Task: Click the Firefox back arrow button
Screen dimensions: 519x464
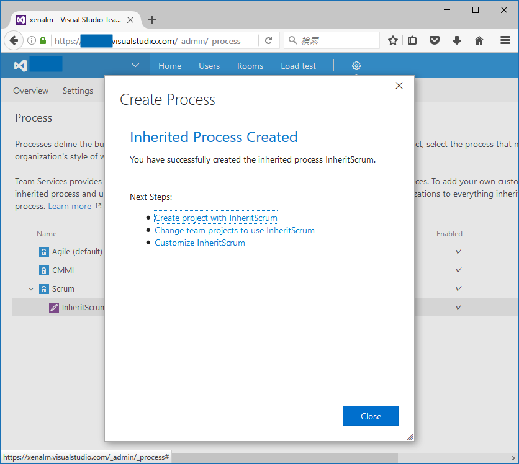Action: coord(14,41)
